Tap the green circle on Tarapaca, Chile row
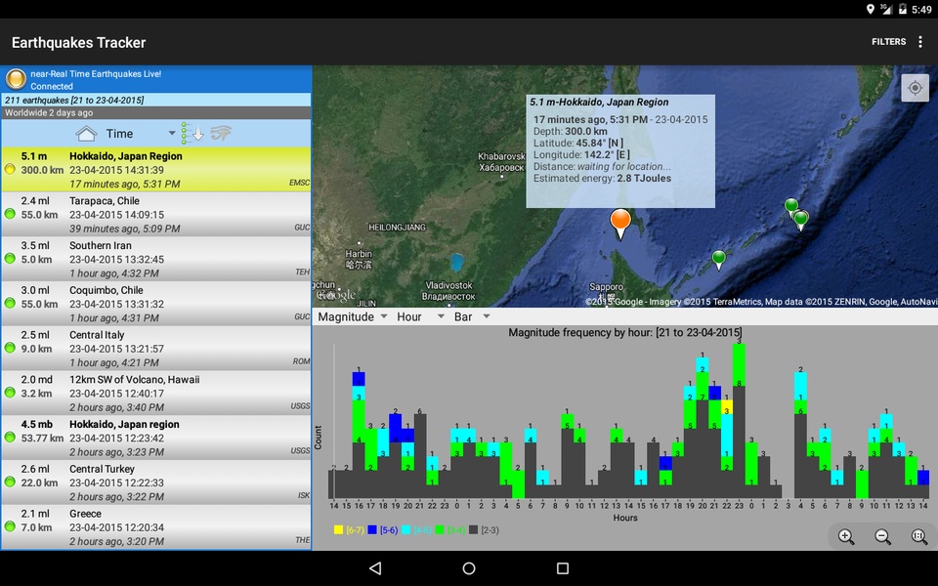 click(x=10, y=214)
